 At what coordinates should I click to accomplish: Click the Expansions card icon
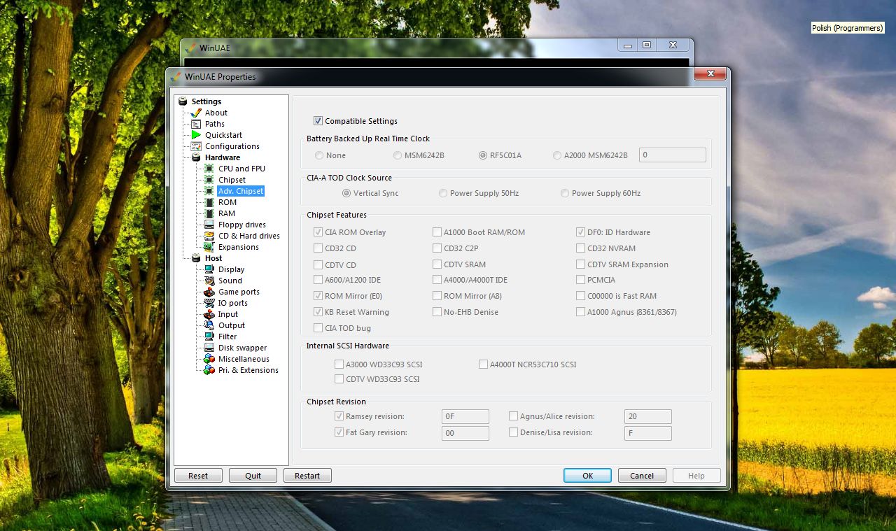[209, 247]
